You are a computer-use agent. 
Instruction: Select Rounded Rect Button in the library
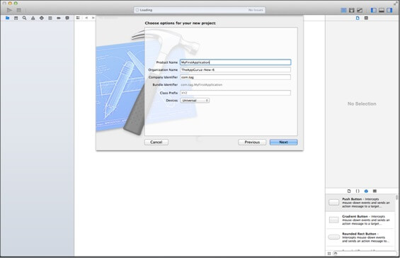(x=360, y=237)
